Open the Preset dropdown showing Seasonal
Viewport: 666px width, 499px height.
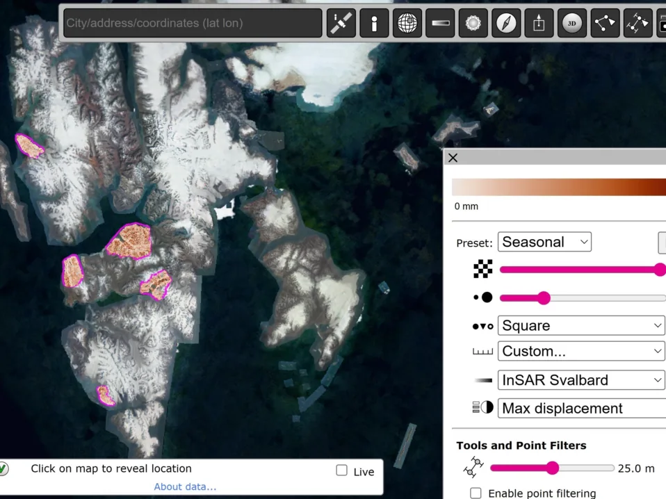[x=544, y=242]
